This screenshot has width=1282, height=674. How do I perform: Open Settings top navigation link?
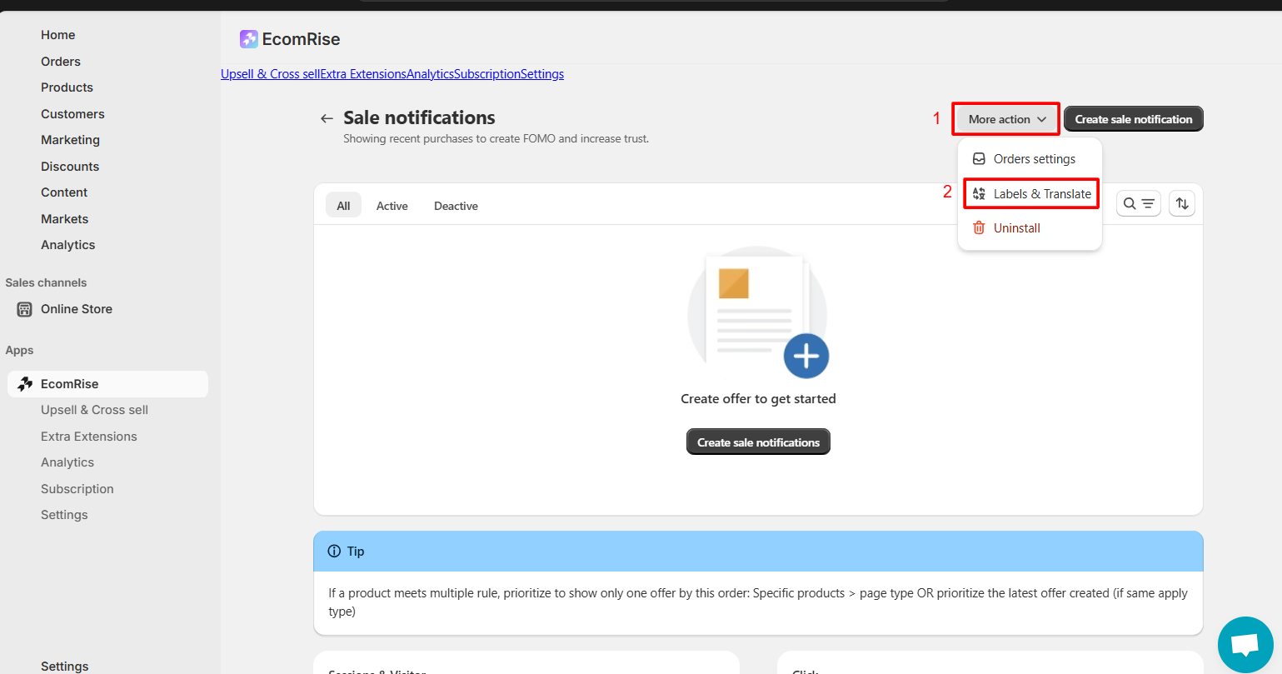click(x=542, y=74)
